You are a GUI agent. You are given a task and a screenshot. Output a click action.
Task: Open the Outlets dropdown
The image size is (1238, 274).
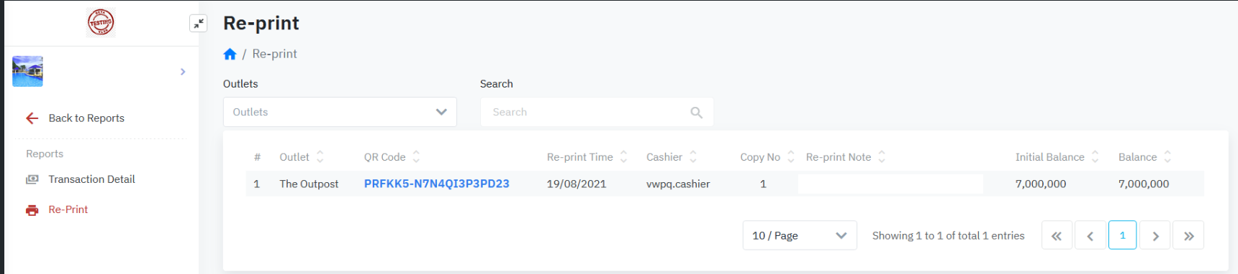tap(340, 112)
